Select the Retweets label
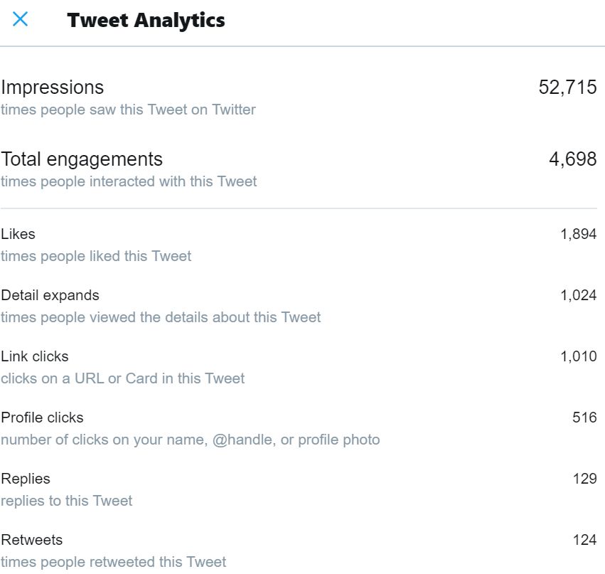The height and width of the screenshot is (574, 605). [x=32, y=540]
